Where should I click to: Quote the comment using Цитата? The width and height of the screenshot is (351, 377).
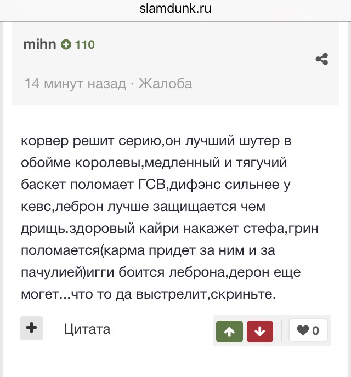point(87,329)
